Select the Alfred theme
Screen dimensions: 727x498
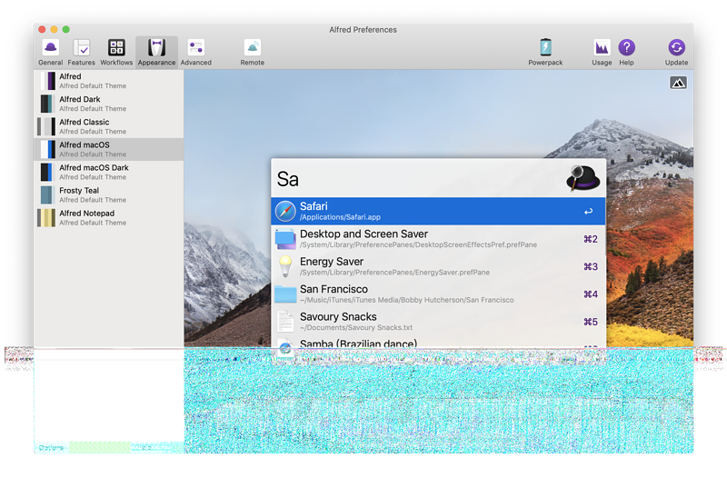coord(108,81)
